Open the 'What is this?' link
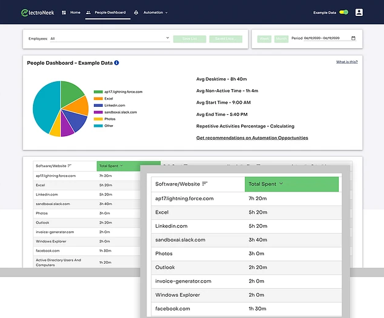The height and width of the screenshot is (318, 384). pyautogui.click(x=346, y=62)
